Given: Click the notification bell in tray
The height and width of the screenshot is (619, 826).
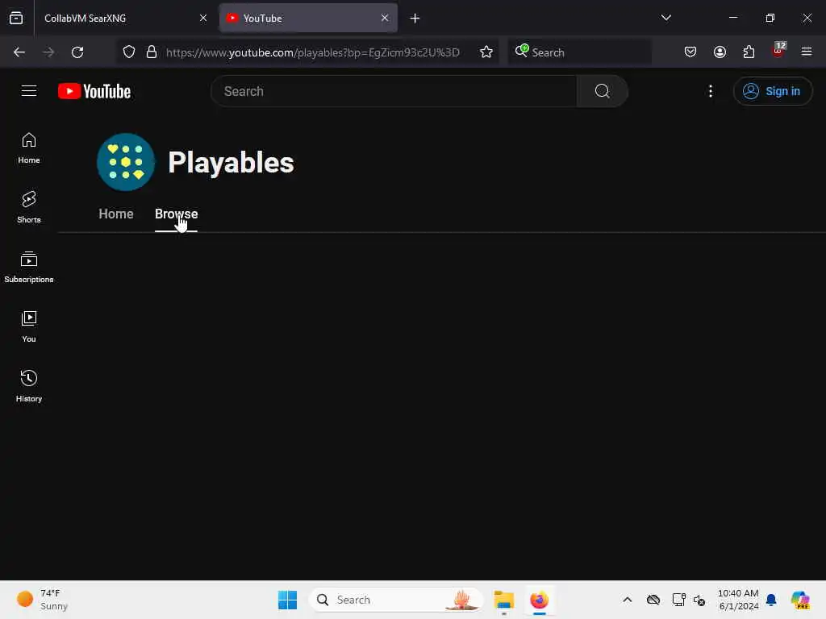Looking at the screenshot, I should (x=771, y=600).
